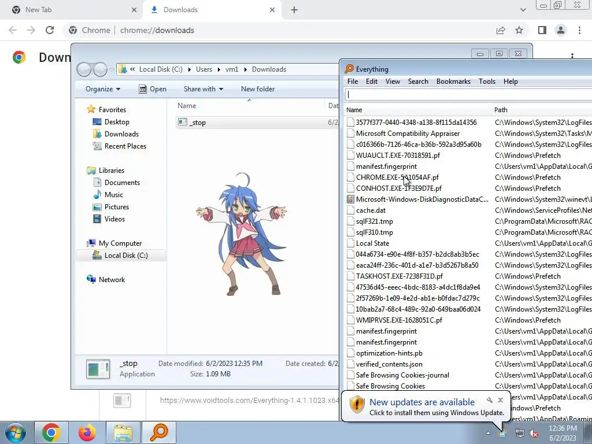Open the Everything Help menu
592x444 pixels.
point(510,82)
